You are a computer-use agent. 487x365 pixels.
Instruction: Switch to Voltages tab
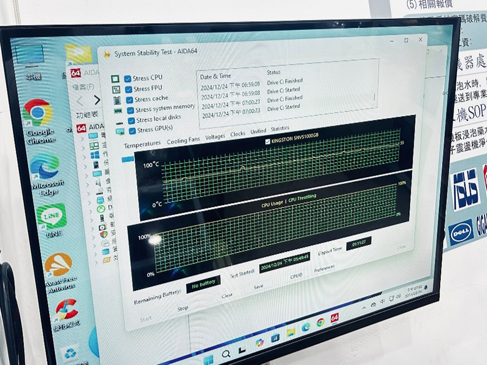(215, 137)
